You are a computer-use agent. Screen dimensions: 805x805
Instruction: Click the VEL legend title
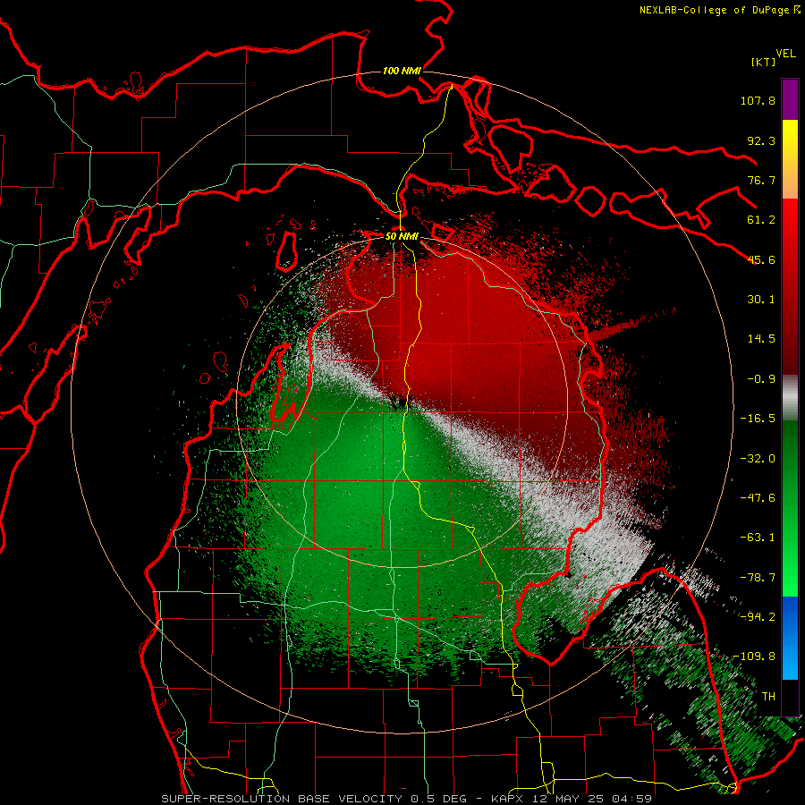click(785, 54)
